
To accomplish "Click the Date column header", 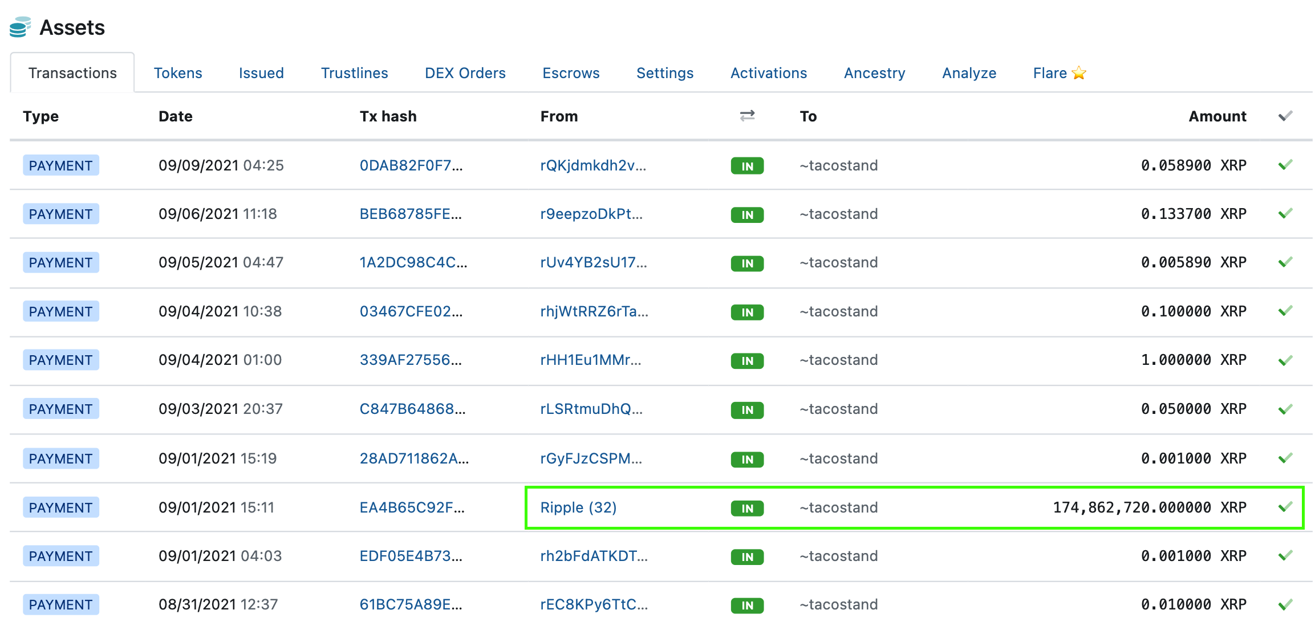I will [176, 116].
